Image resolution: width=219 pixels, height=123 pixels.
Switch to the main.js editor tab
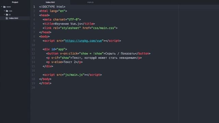90,2
